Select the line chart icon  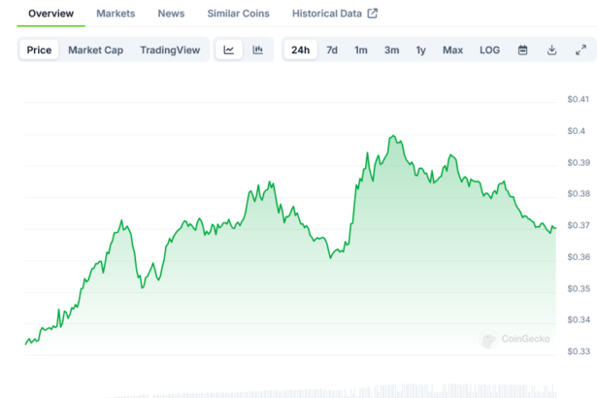point(229,50)
